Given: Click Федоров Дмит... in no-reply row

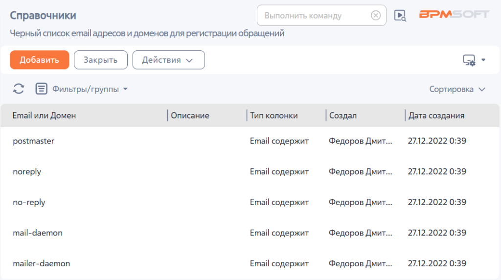Looking at the screenshot, I should [361, 202].
